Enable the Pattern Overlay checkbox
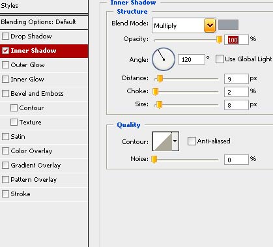This screenshot has width=273, height=247. point(5,180)
